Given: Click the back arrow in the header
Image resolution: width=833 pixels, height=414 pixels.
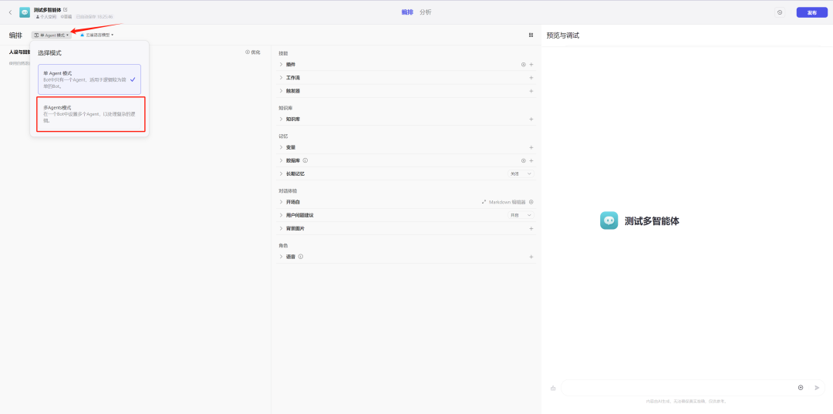Looking at the screenshot, I should click(10, 12).
